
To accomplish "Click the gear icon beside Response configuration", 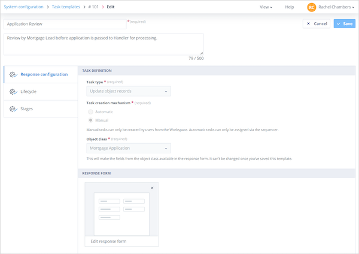I will click(x=13, y=74).
